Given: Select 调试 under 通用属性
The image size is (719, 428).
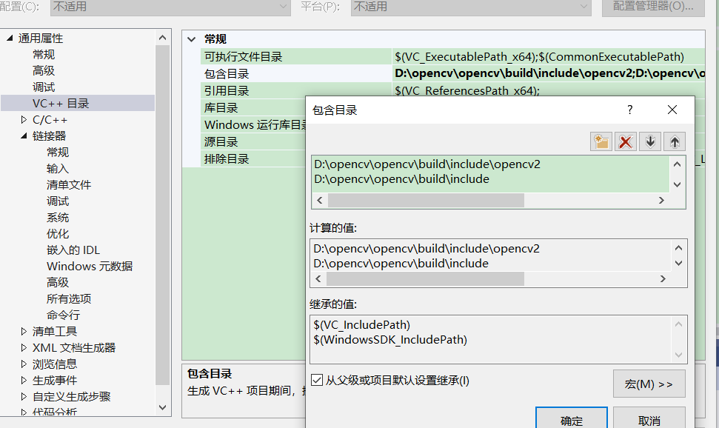Looking at the screenshot, I should click(x=44, y=87).
